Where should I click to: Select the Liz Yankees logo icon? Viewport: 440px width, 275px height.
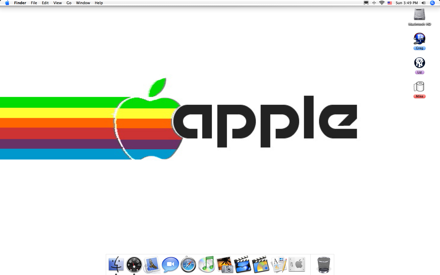click(x=419, y=63)
